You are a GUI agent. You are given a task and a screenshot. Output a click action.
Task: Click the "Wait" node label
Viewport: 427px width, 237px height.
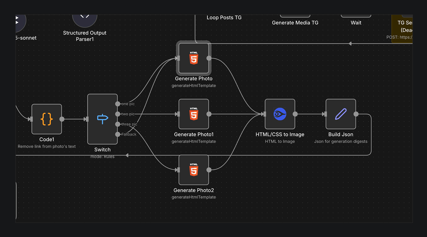point(356,23)
